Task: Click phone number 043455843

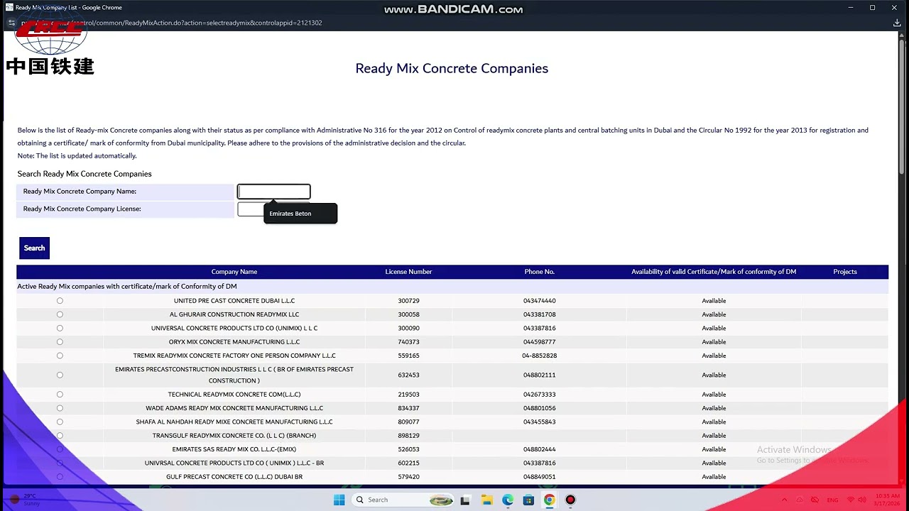Action: click(540, 422)
